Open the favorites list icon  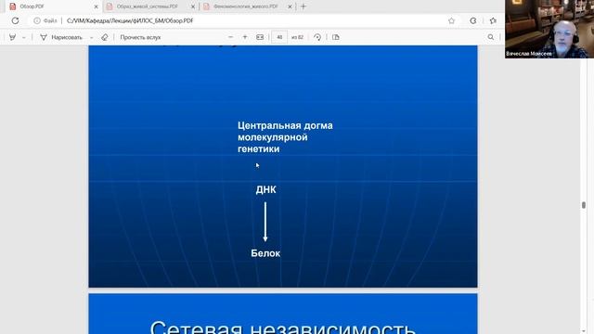coord(493,20)
